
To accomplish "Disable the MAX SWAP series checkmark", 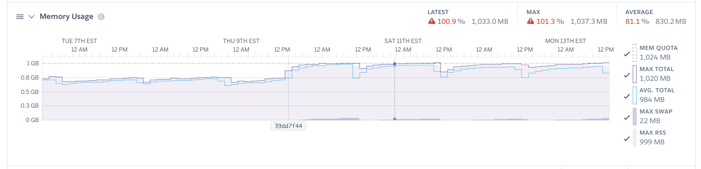I will 627,117.
